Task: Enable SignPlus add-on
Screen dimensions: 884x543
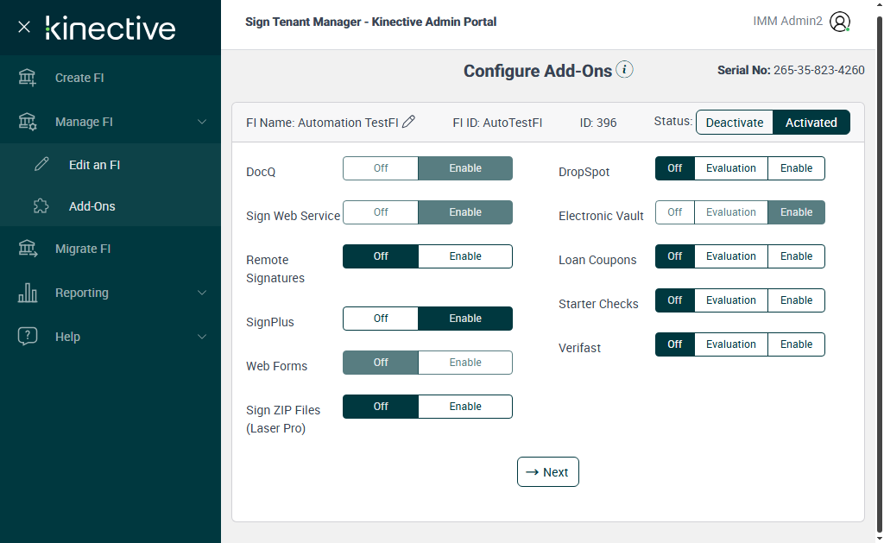Action: 465,318
